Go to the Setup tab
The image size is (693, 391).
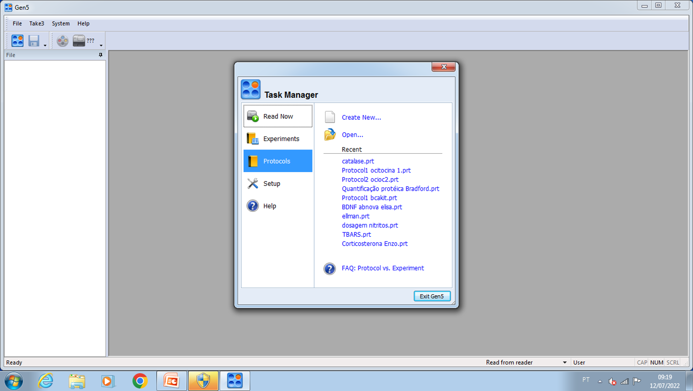click(278, 184)
